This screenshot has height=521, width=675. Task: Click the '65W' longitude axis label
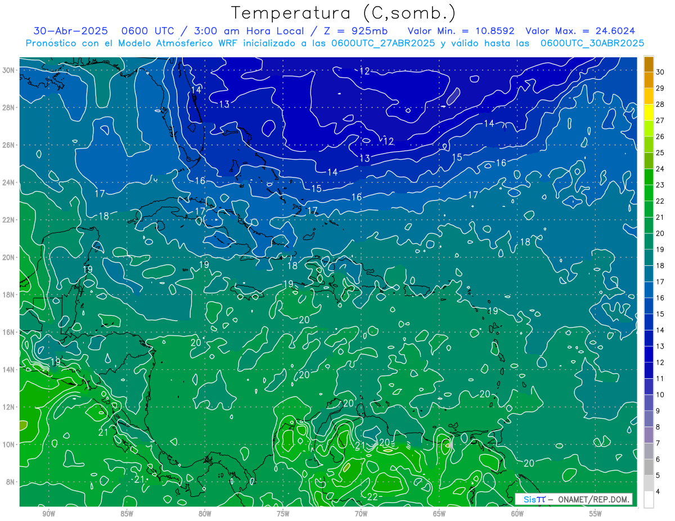(439, 514)
